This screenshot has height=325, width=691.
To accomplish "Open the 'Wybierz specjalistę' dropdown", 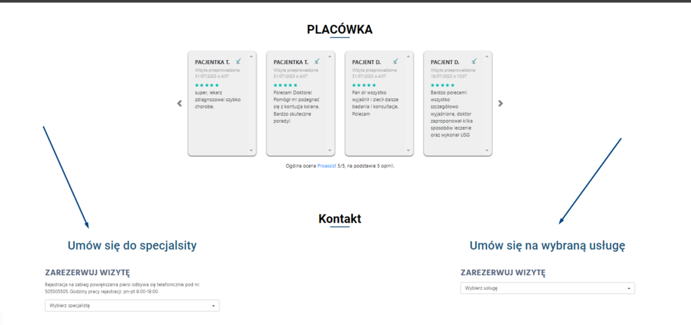I will click(128, 305).
